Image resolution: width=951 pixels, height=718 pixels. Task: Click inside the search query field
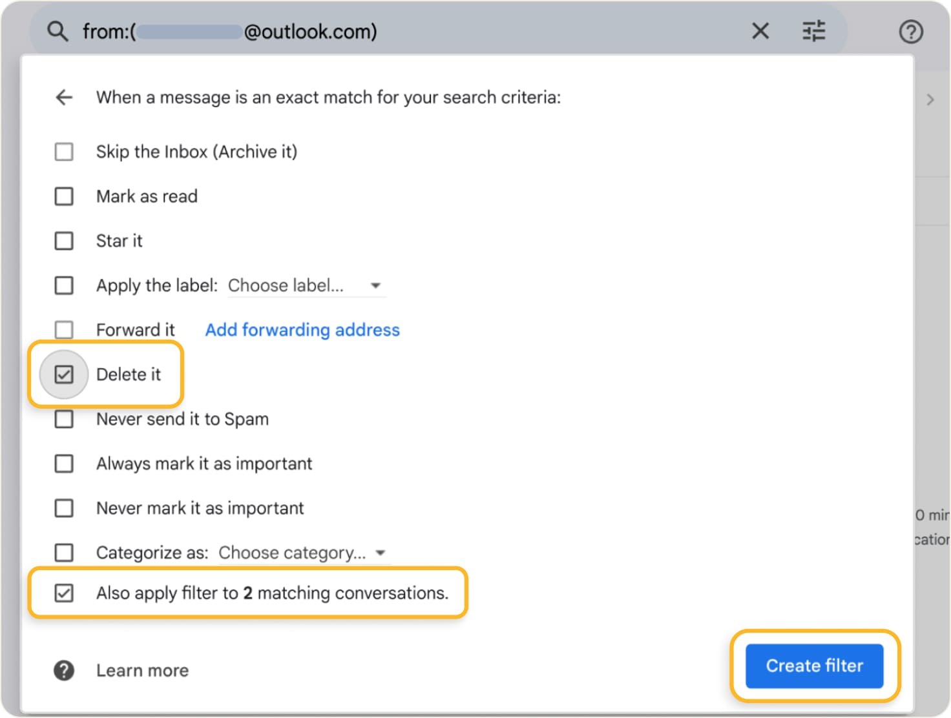pyautogui.click(x=452, y=31)
